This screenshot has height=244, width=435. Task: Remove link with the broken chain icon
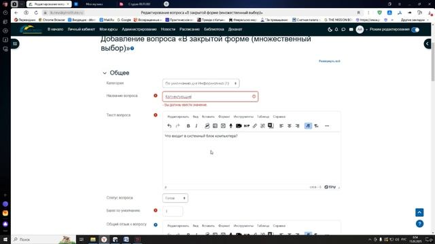click(x=263, y=126)
